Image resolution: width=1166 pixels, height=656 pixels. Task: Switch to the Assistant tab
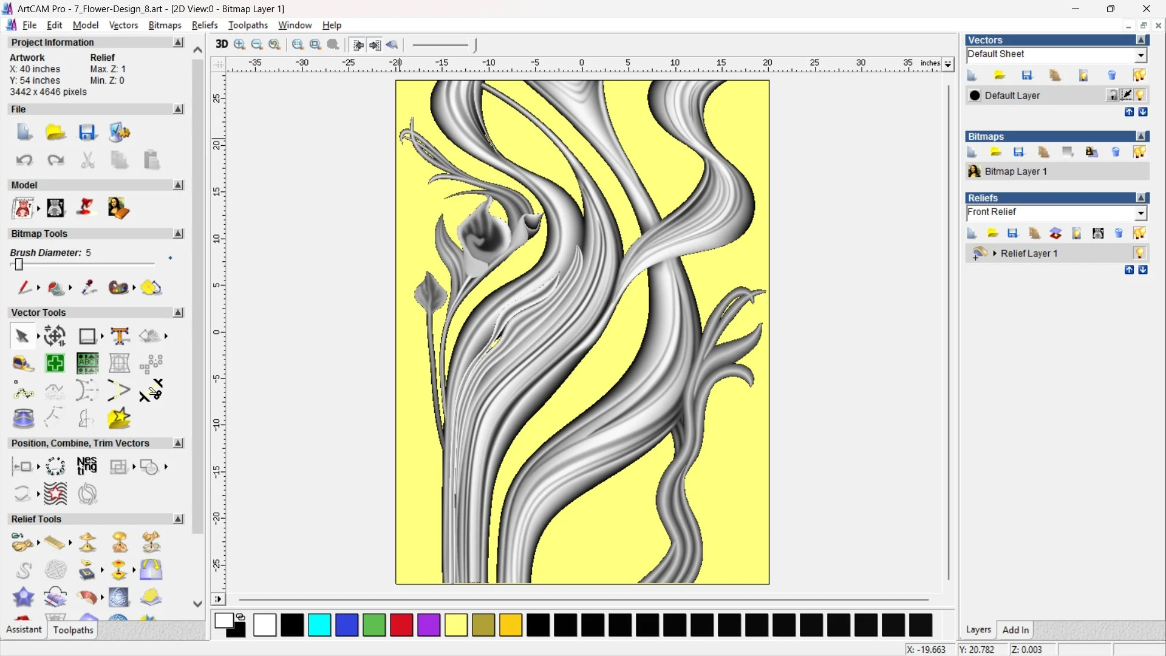pos(23,630)
